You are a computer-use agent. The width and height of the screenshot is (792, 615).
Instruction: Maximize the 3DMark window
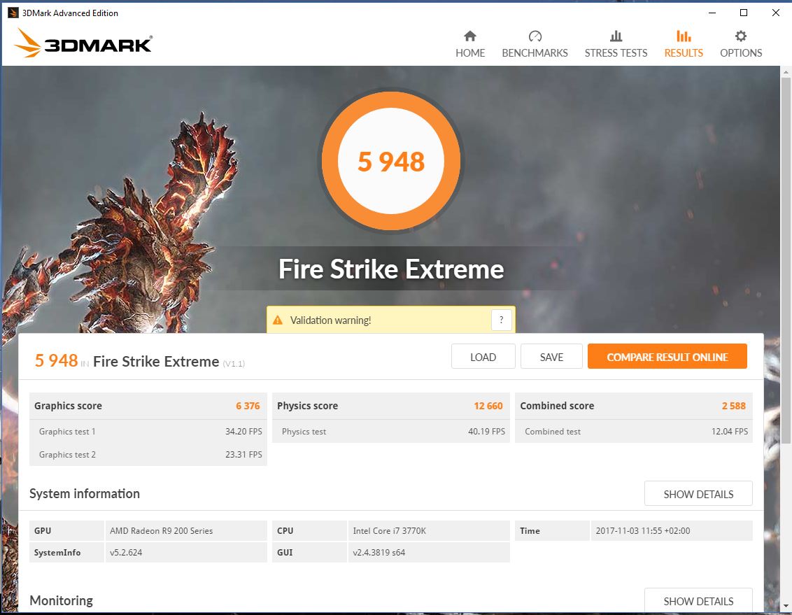point(744,13)
